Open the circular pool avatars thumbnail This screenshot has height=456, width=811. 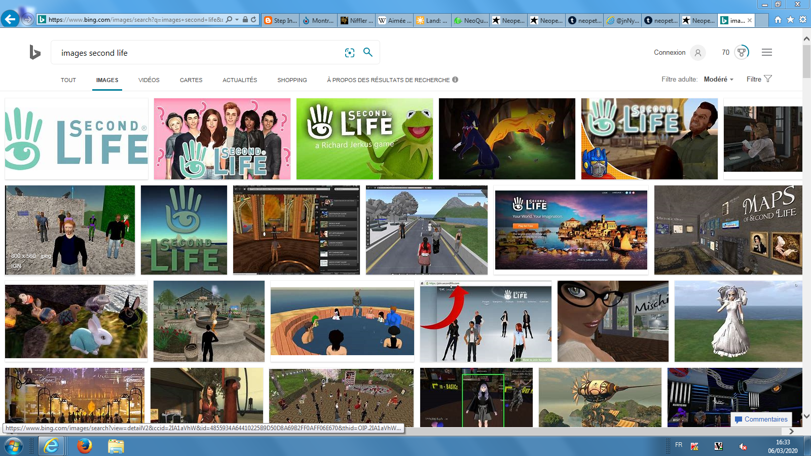(x=342, y=321)
